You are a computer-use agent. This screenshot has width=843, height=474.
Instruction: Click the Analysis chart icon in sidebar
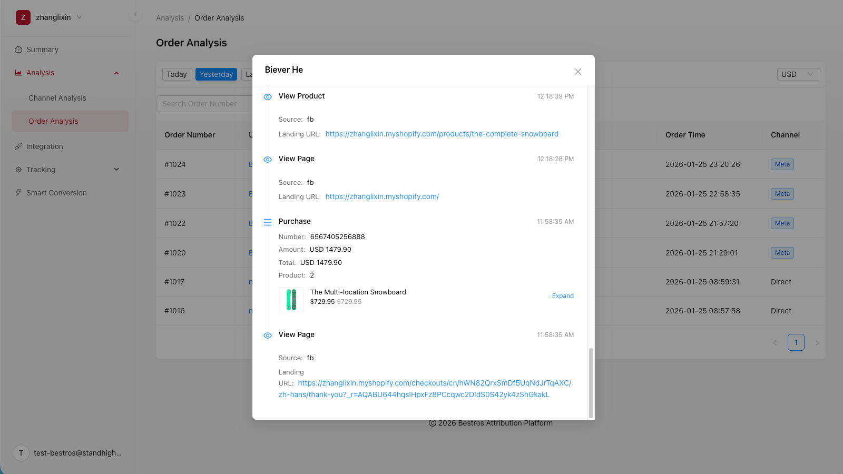pyautogui.click(x=18, y=73)
